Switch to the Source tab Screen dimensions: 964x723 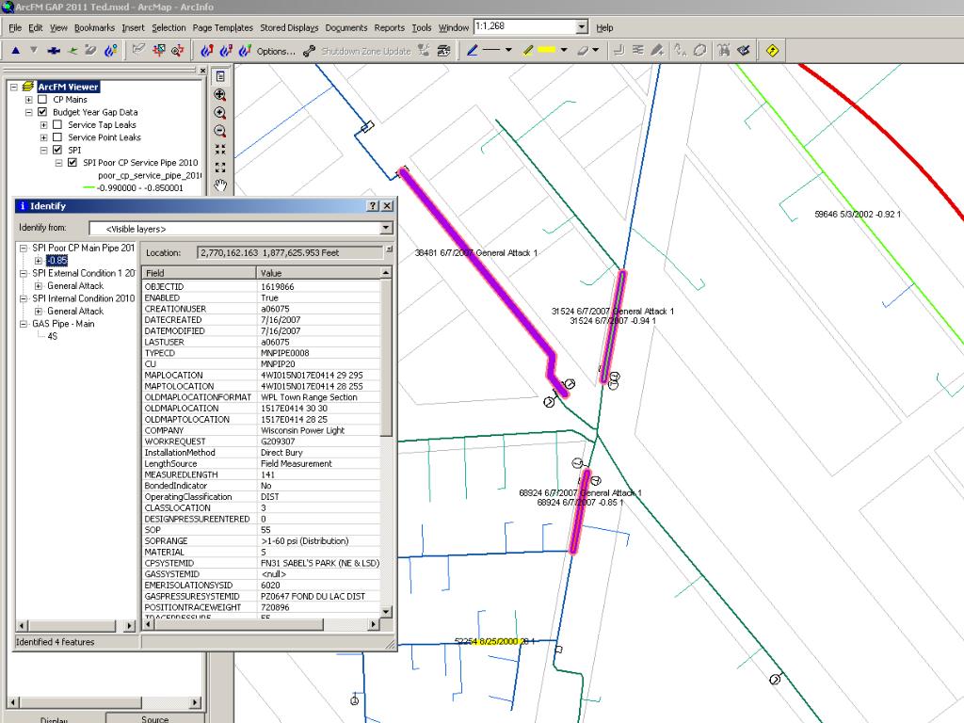pyautogui.click(x=155, y=718)
